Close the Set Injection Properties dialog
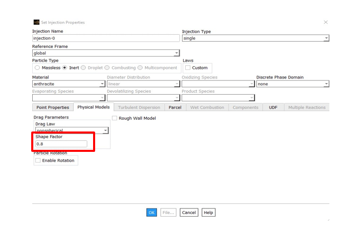Image resolution: width=357 pixels, height=238 pixels. click(326, 22)
